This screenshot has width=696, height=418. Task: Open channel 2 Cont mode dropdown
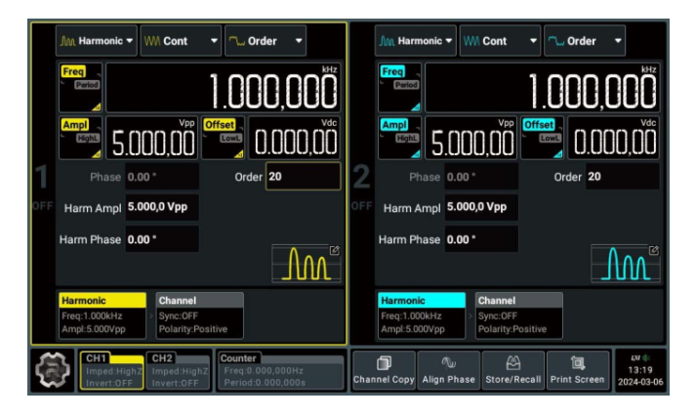[500, 41]
